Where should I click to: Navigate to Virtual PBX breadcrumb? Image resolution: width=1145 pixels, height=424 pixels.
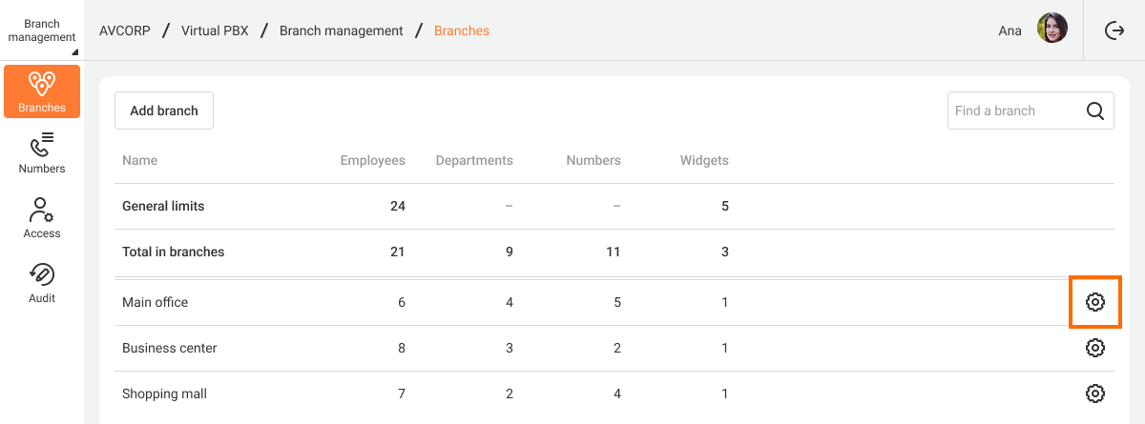pyautogui.click(x=215, y=30)
